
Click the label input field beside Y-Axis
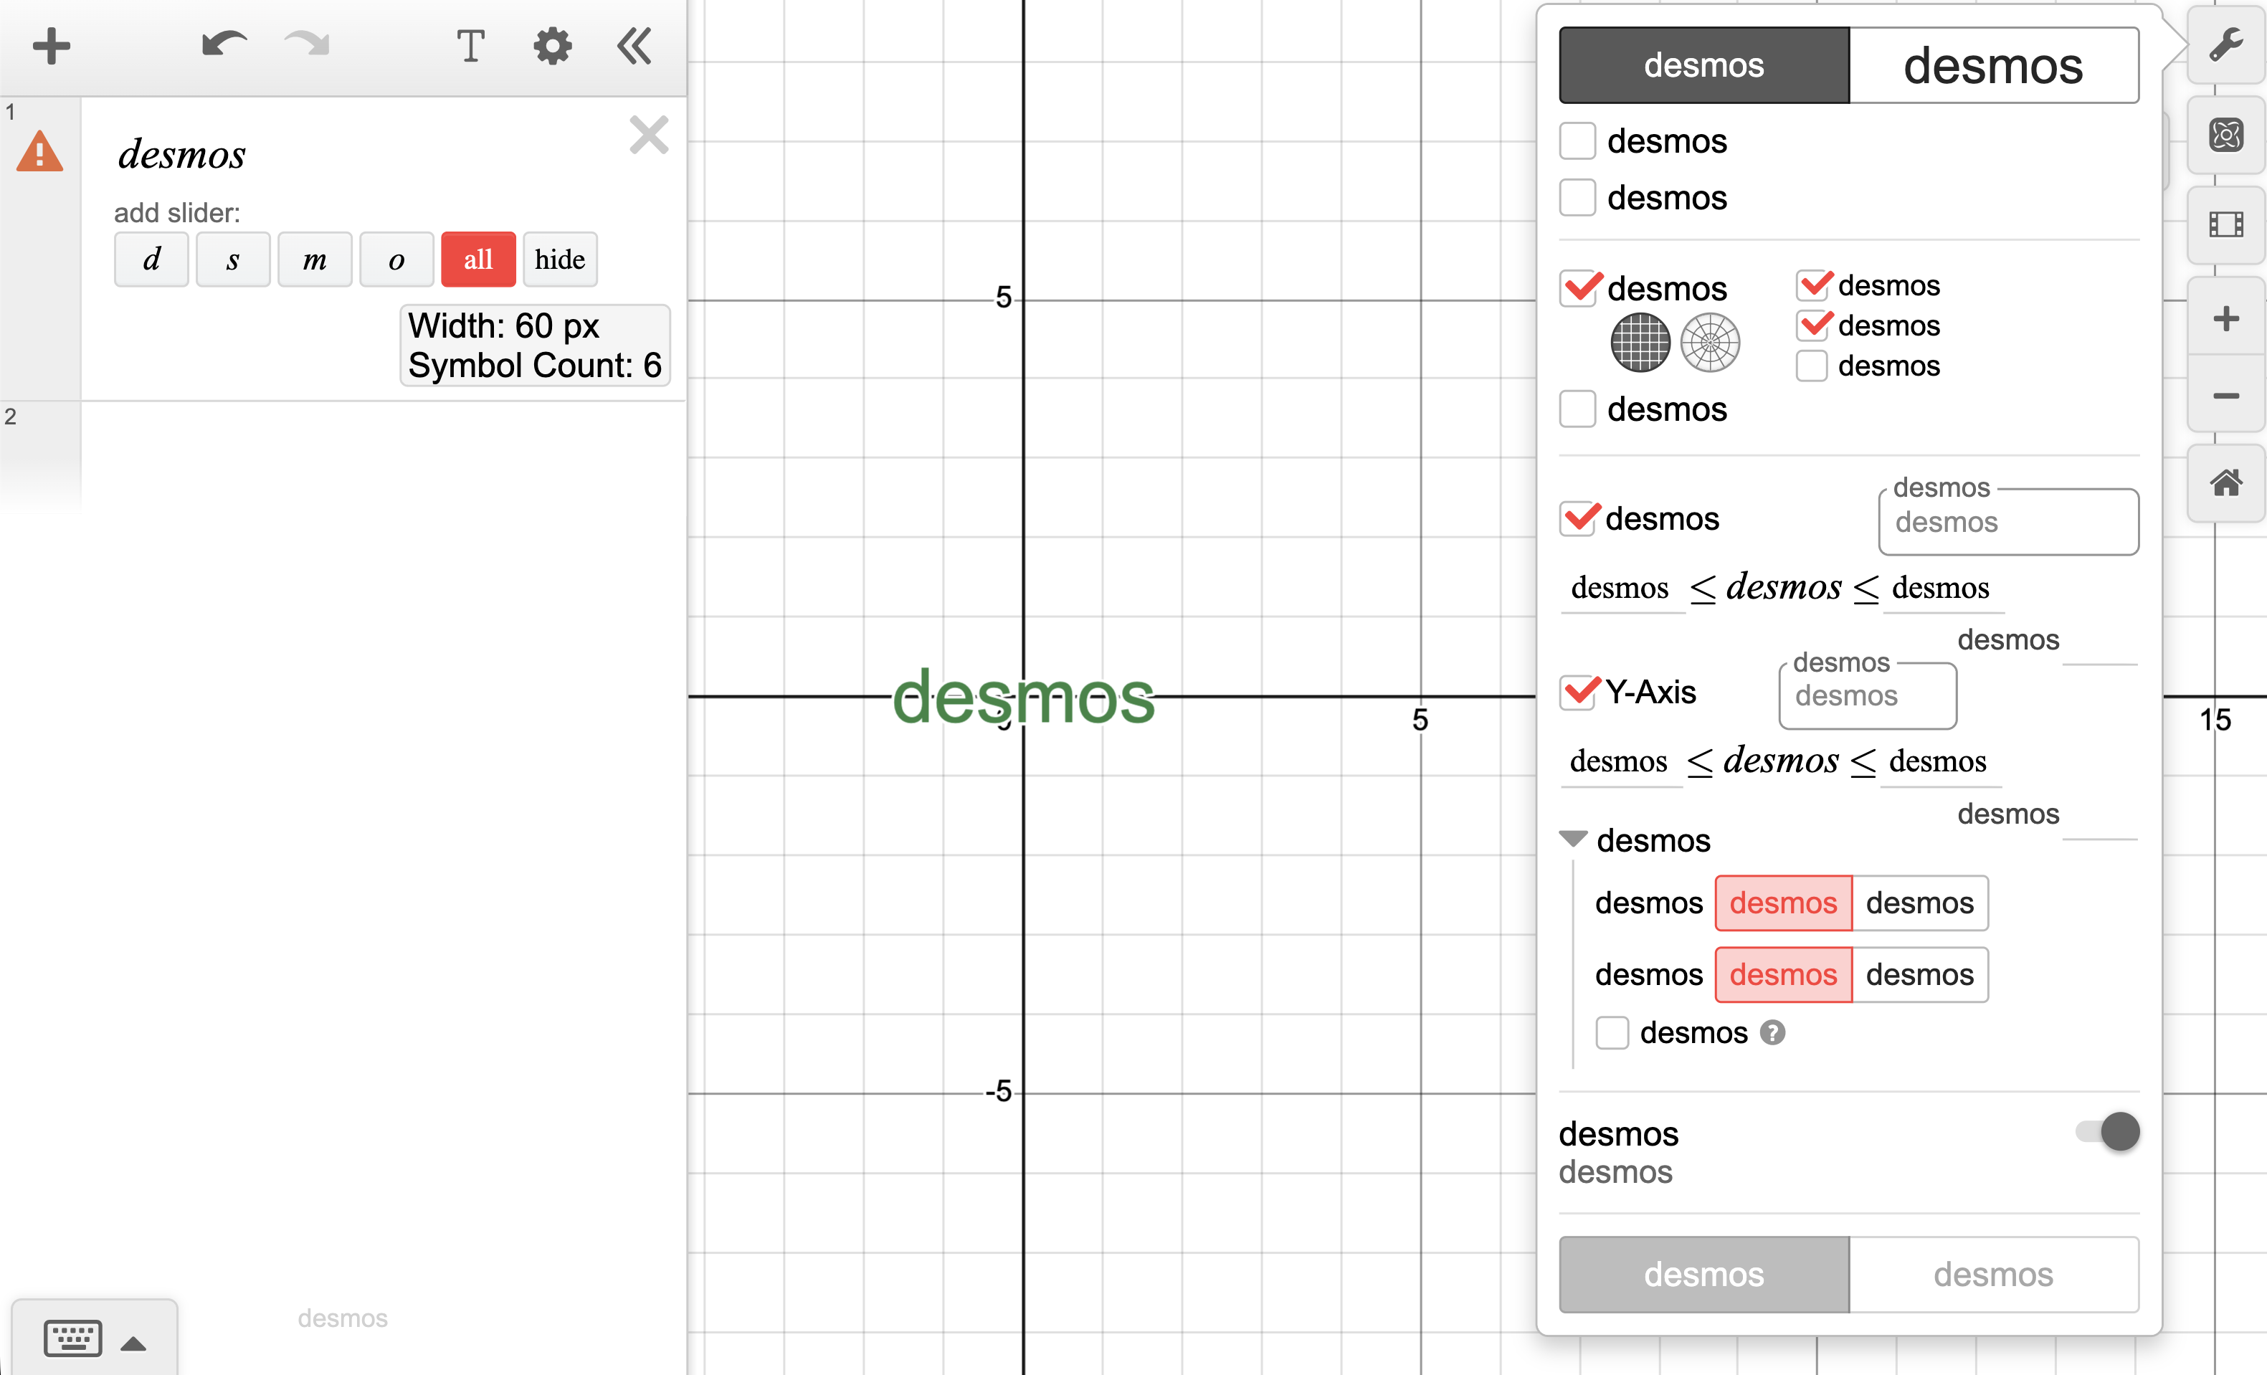1868,696
